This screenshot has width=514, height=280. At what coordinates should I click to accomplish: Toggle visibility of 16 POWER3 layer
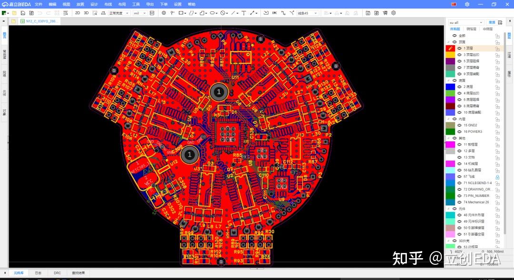tap(459, 131)
